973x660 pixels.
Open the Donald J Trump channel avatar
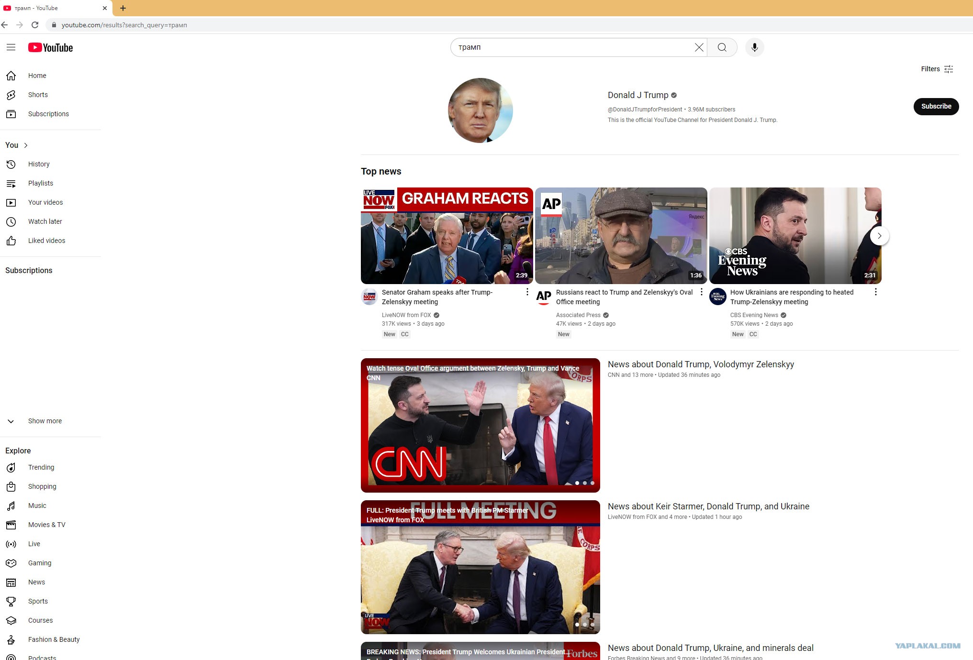point(480,110)
